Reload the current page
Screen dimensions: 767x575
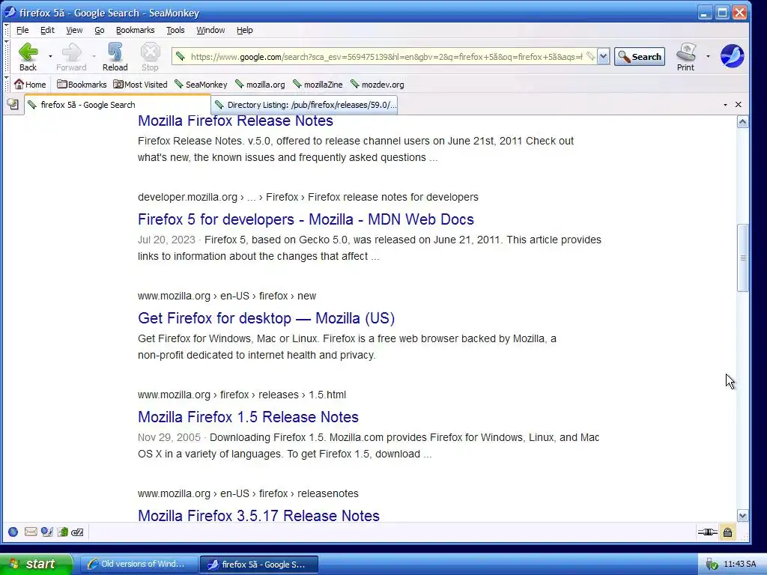(x=115, y=57)
